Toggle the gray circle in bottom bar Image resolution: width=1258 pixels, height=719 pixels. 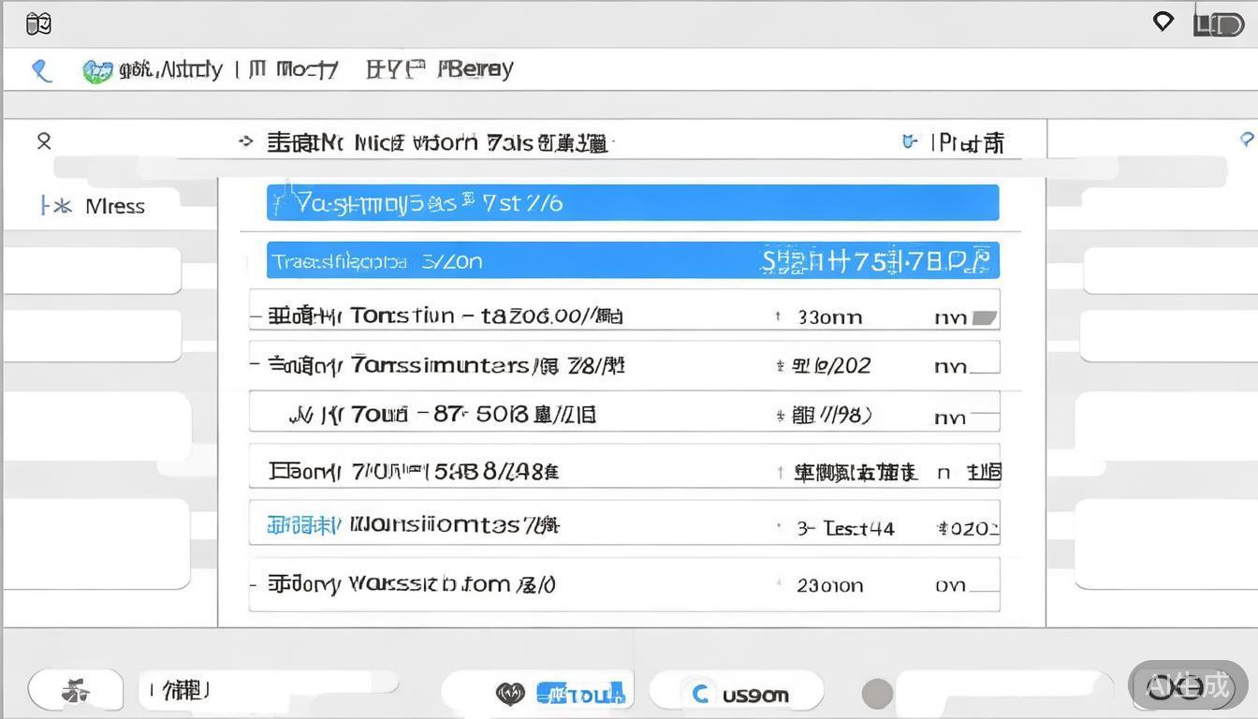[x=877, y=694]
